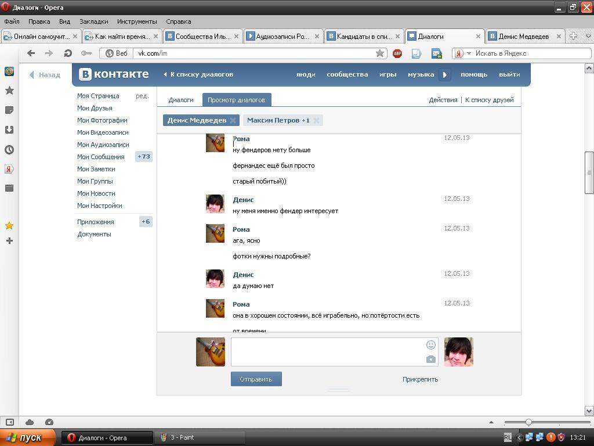
Task: Open the mail @ icon in sidebar
Action: [x=9, y=71]
